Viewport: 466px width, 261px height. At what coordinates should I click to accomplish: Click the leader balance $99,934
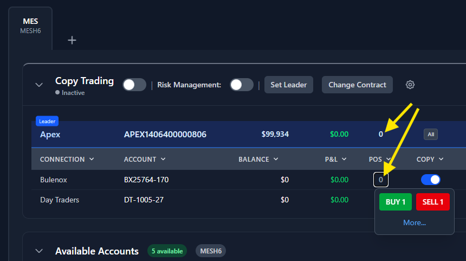[x=275, y=134]
